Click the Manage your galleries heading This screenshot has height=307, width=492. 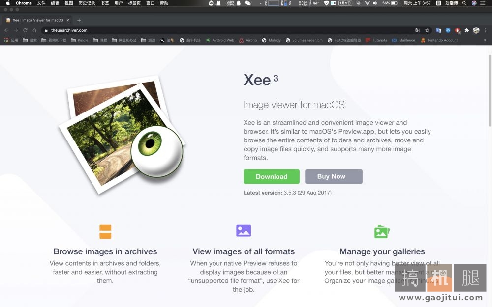coord(382,251)
